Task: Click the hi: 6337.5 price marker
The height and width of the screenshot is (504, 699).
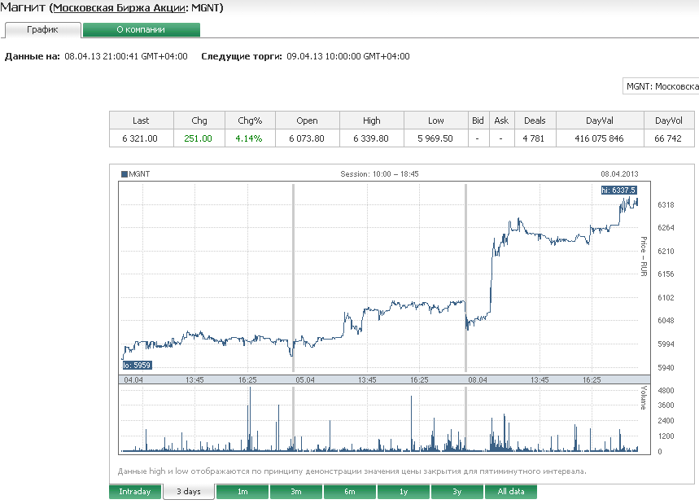Action: pyautogui.click(x=618, y=190)
